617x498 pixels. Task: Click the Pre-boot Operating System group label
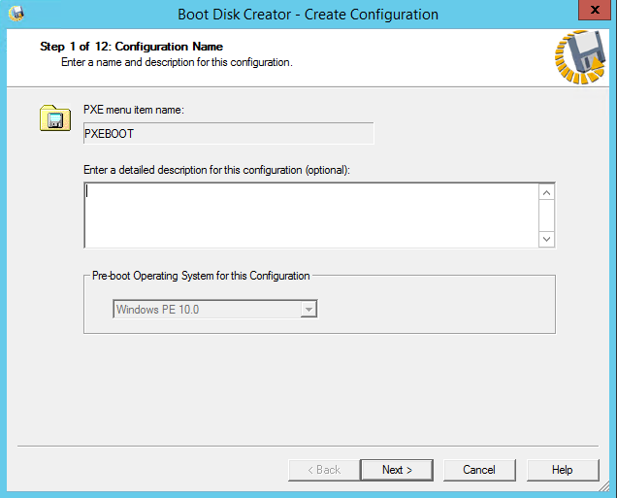click(x=201, y=276)
